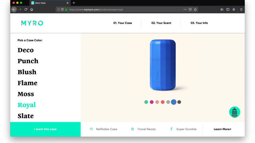
Task: Open the round green chat widget
Action: point(234,112)
